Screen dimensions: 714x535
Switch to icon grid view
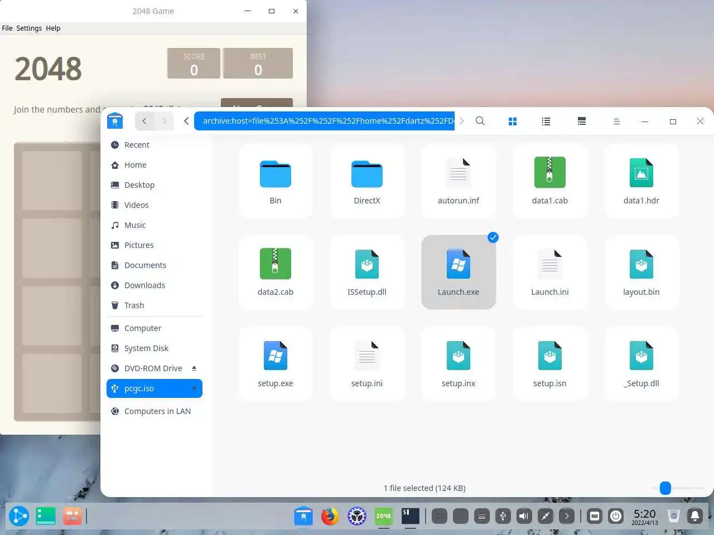coord(513,121)
